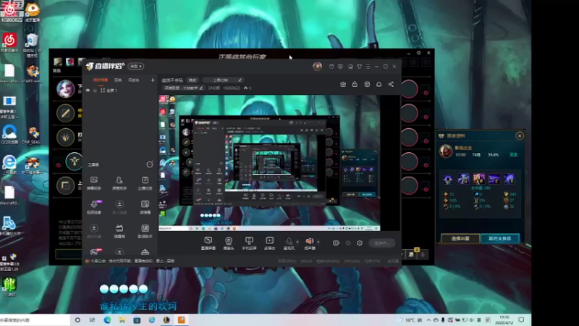Expand hidden system tray icons chevron

(x=428, y=320)
